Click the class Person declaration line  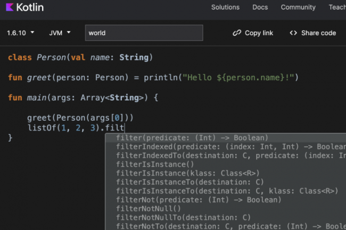click(x=80, y=57)
